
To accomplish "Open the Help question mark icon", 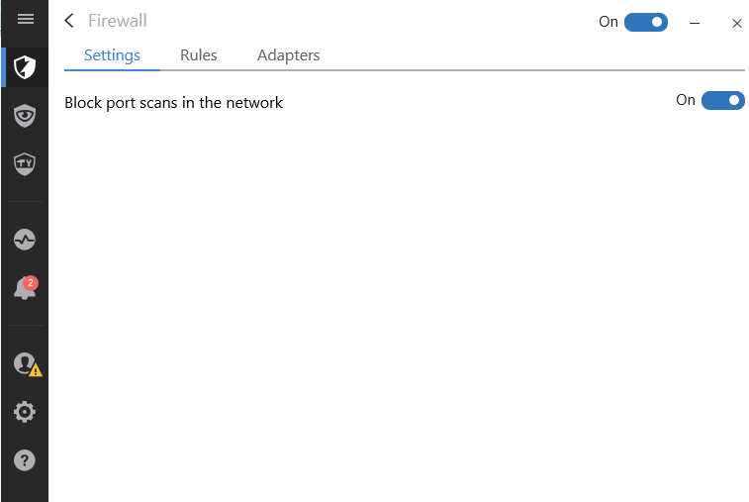I will 25,460.
